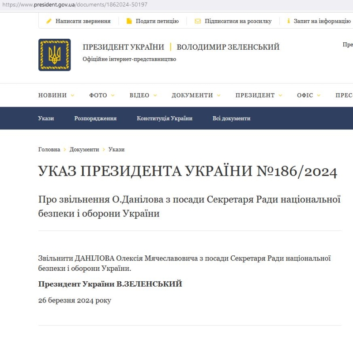Open the ПРЕЗИДЕНТ menu
Screen dimensions: 353x339
click(255, 96)
